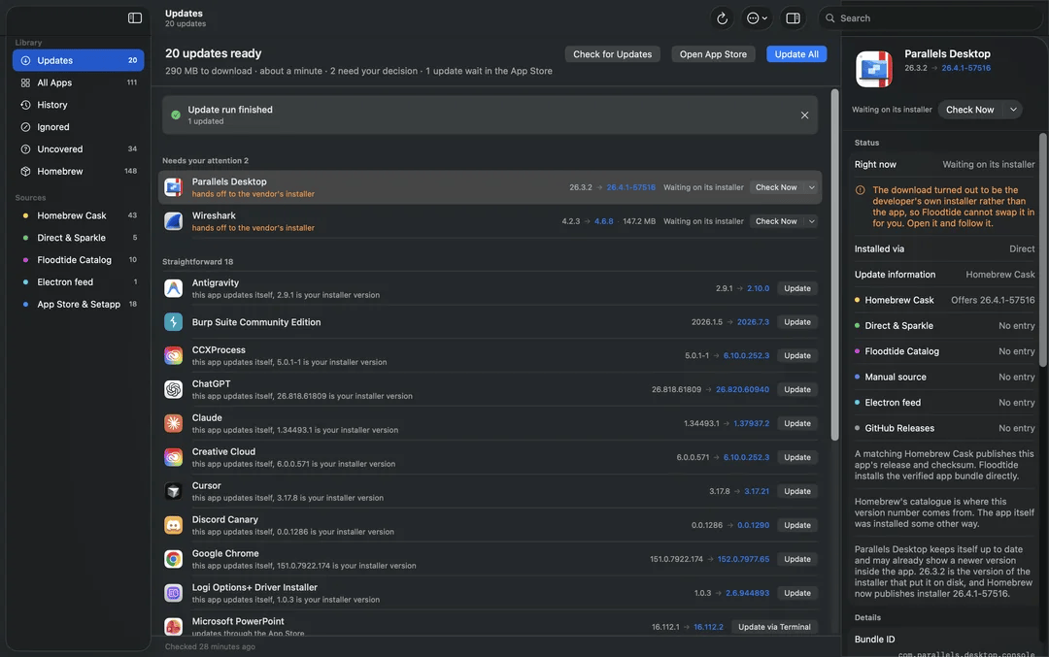
Task: Click the Cursor app icon
Action: pos(173,491)
